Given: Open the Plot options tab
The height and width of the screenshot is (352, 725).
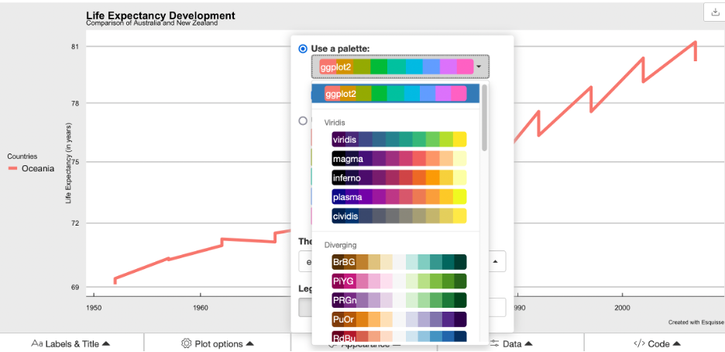Looking at the screenshot, I should pos(217,343).
